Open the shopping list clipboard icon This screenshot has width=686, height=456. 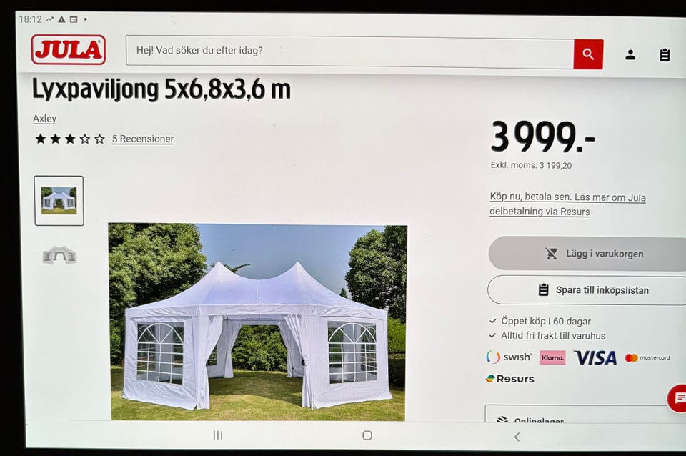(665, 55)
